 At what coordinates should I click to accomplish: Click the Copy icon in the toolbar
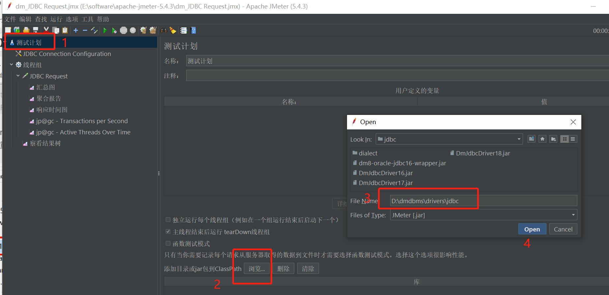point(56,30)
